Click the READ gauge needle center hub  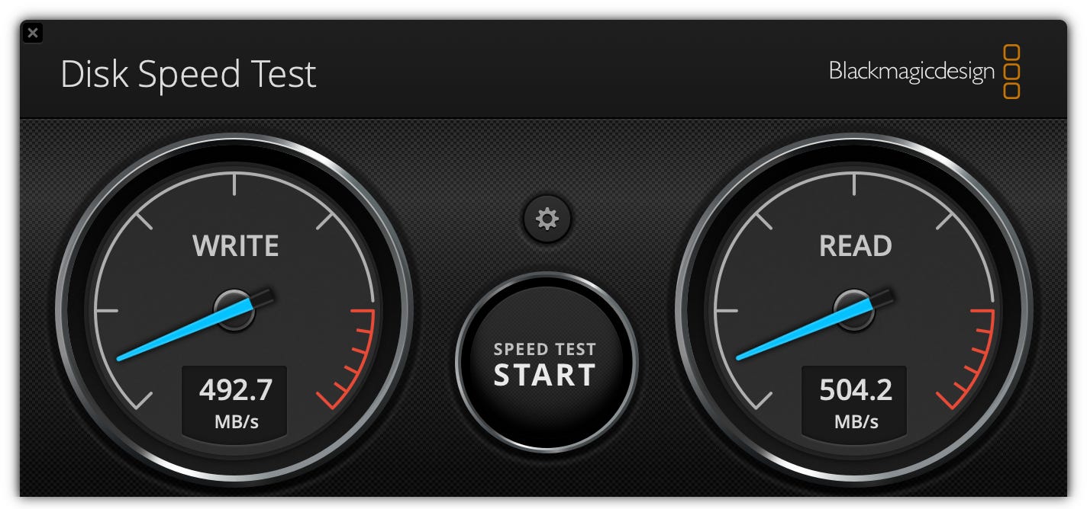pos(855,309)
